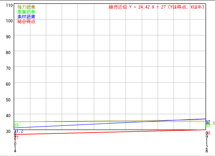The width and height of the screenshot is (215, 156).
Task: Click the 70 y-axis label
Action: (x=8, y=68)
